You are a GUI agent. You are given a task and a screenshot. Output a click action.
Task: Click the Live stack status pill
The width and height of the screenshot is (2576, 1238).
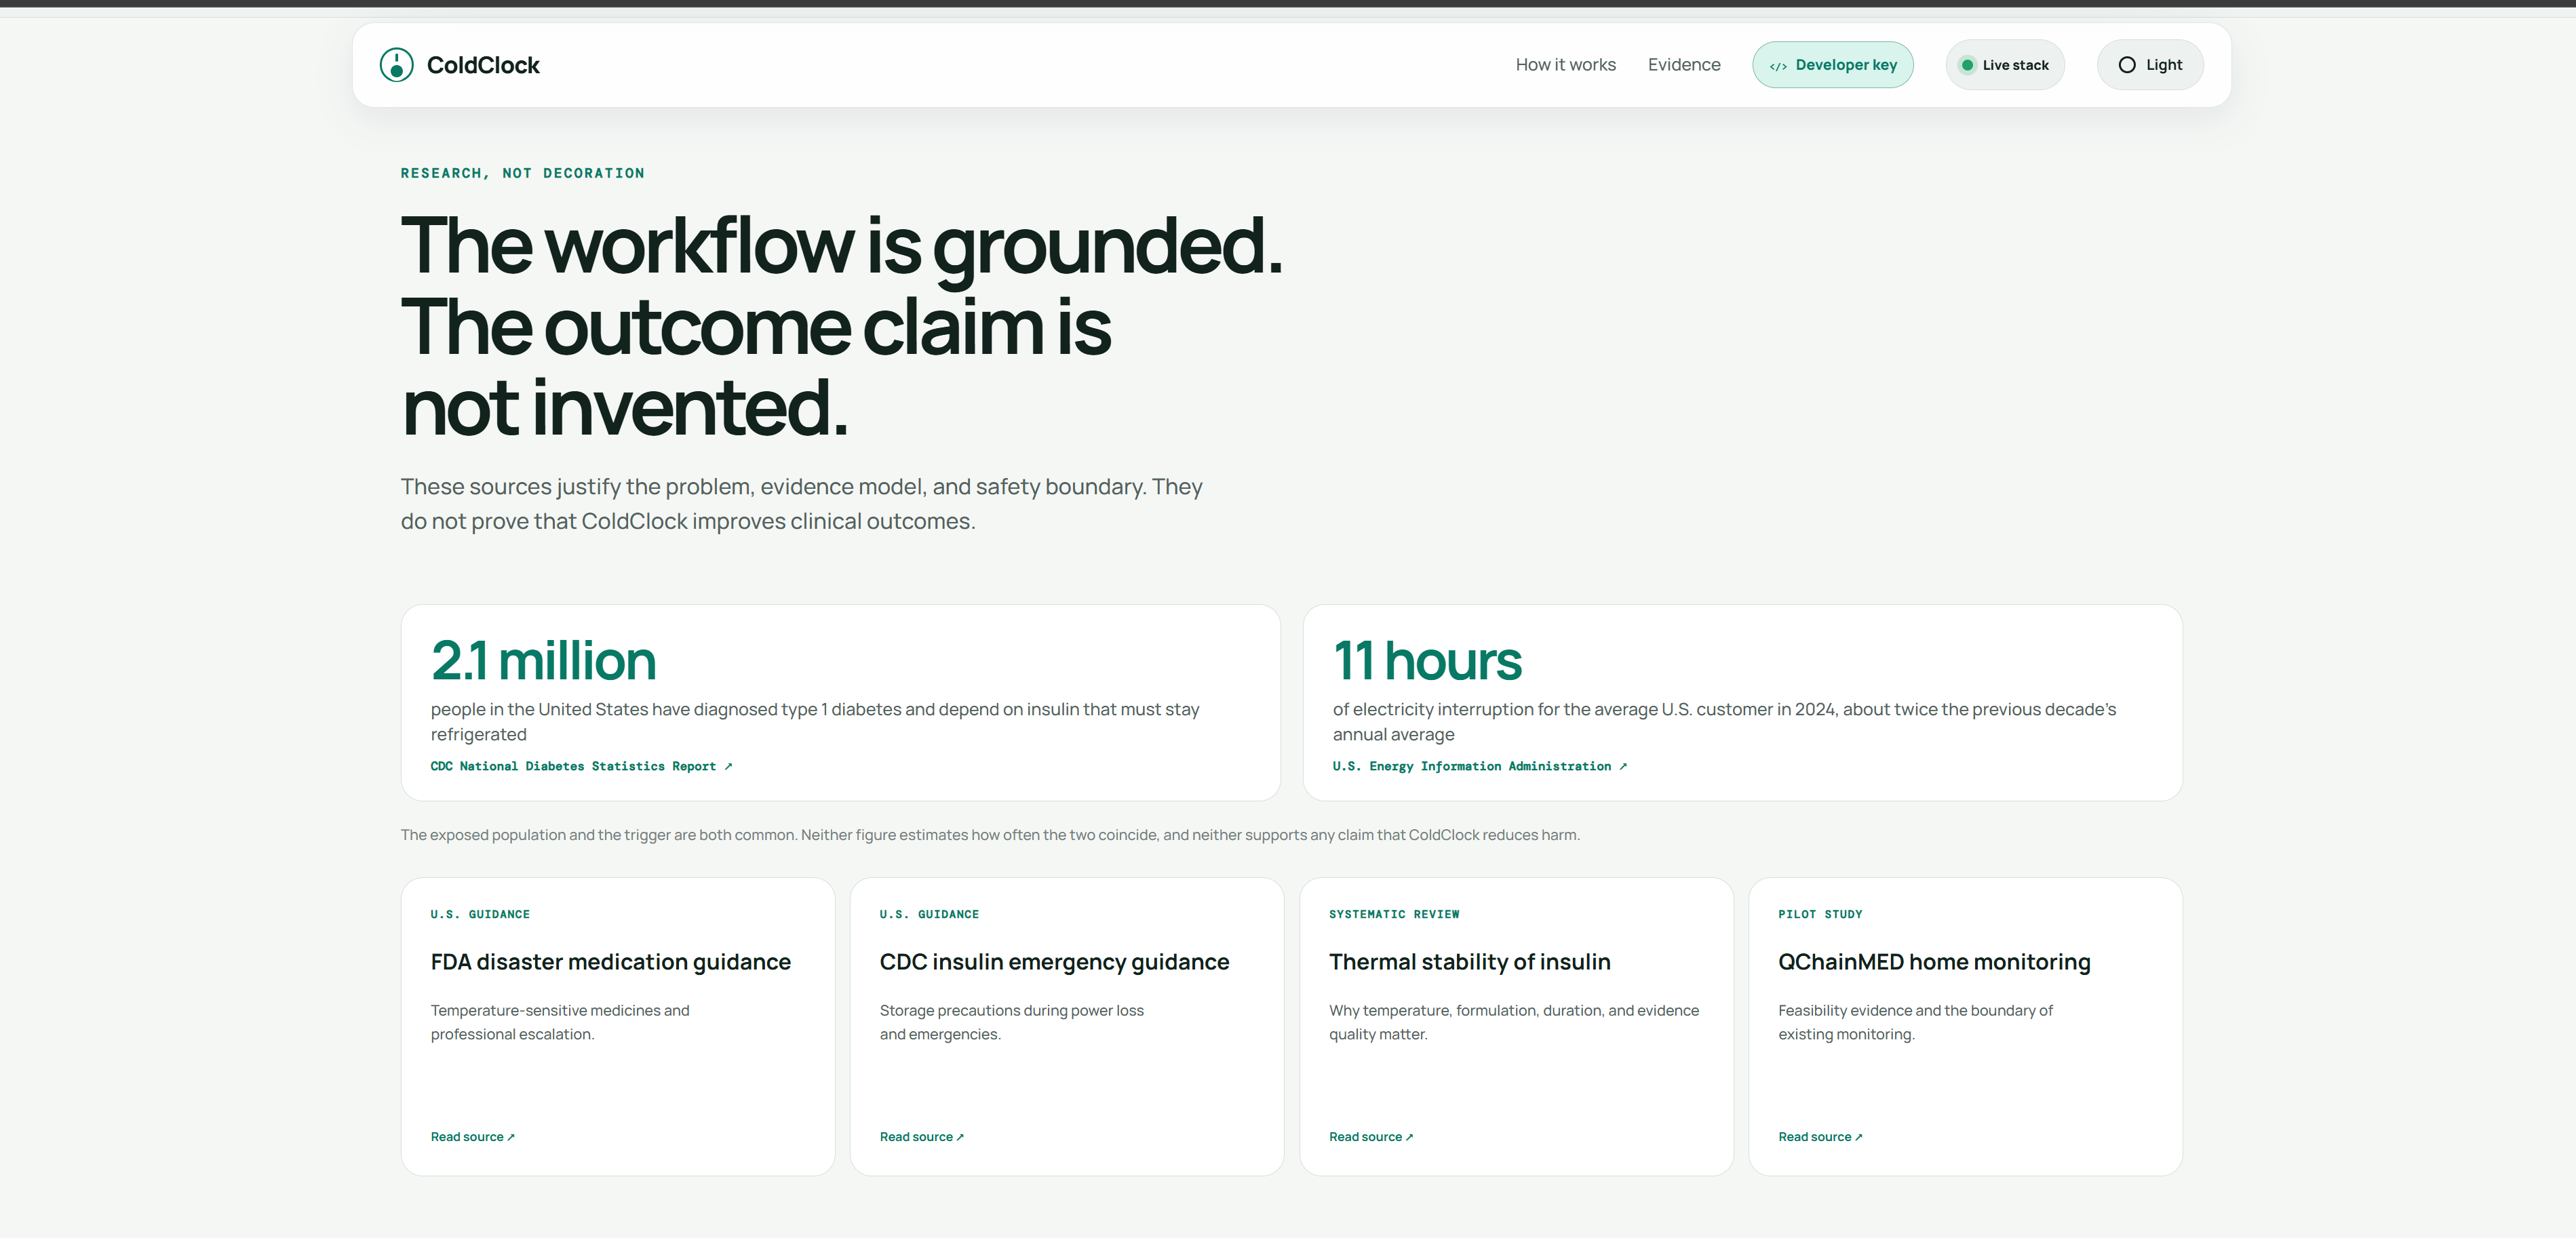click(x=2004, y=65)
